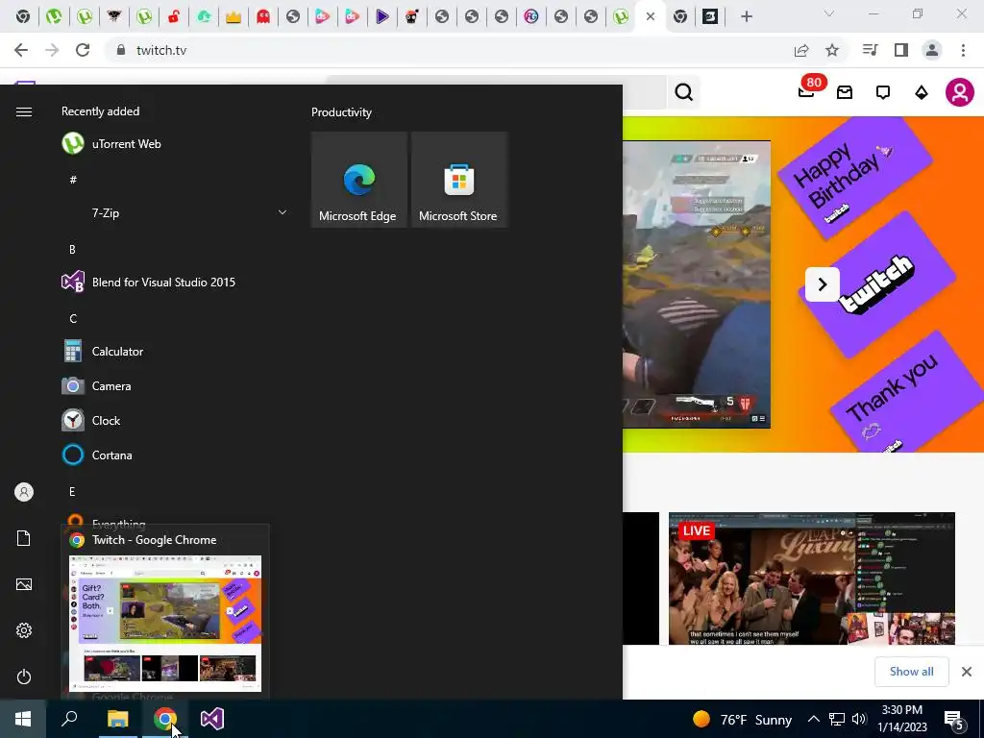The width and height of the screenshot is (984, 738).
Task: Play the Apex Legends featured stream
Action: tap(696, 284)
